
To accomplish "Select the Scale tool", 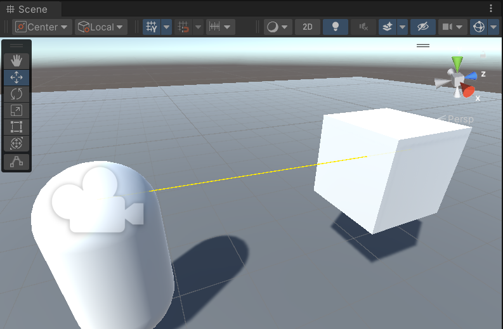I will (16, 110).
